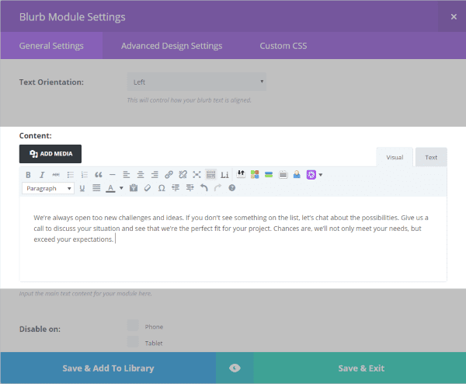The height and width of the screenshot is (384, 466).
Task: Preview module with eye icon
Action: click(x=235, y=368)
